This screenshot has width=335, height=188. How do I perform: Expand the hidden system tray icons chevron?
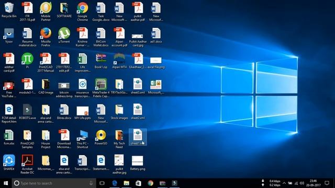284,183
